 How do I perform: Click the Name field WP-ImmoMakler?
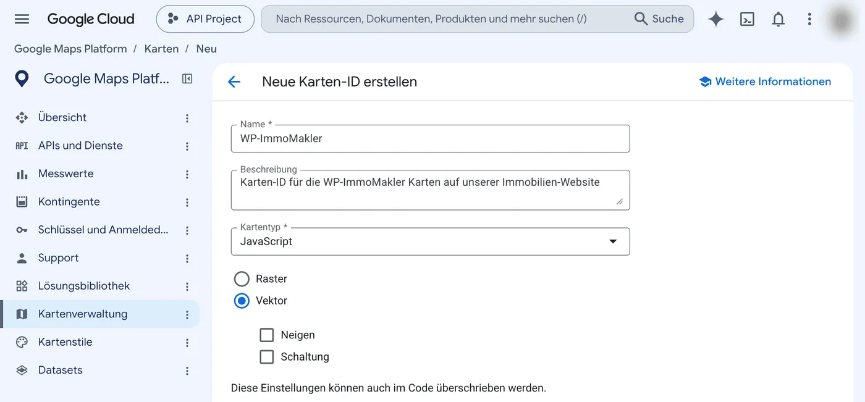pos(430,138)
